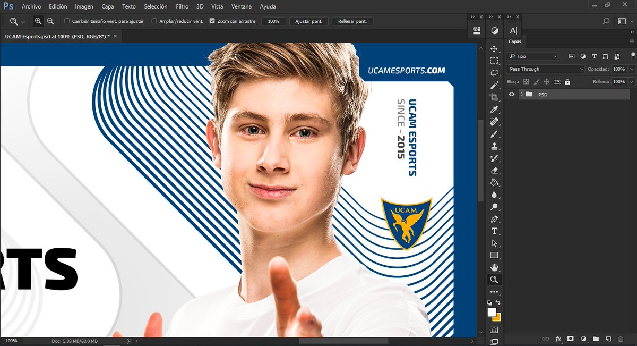
Task: Select the Magic Wand tool
Action: 494,85
